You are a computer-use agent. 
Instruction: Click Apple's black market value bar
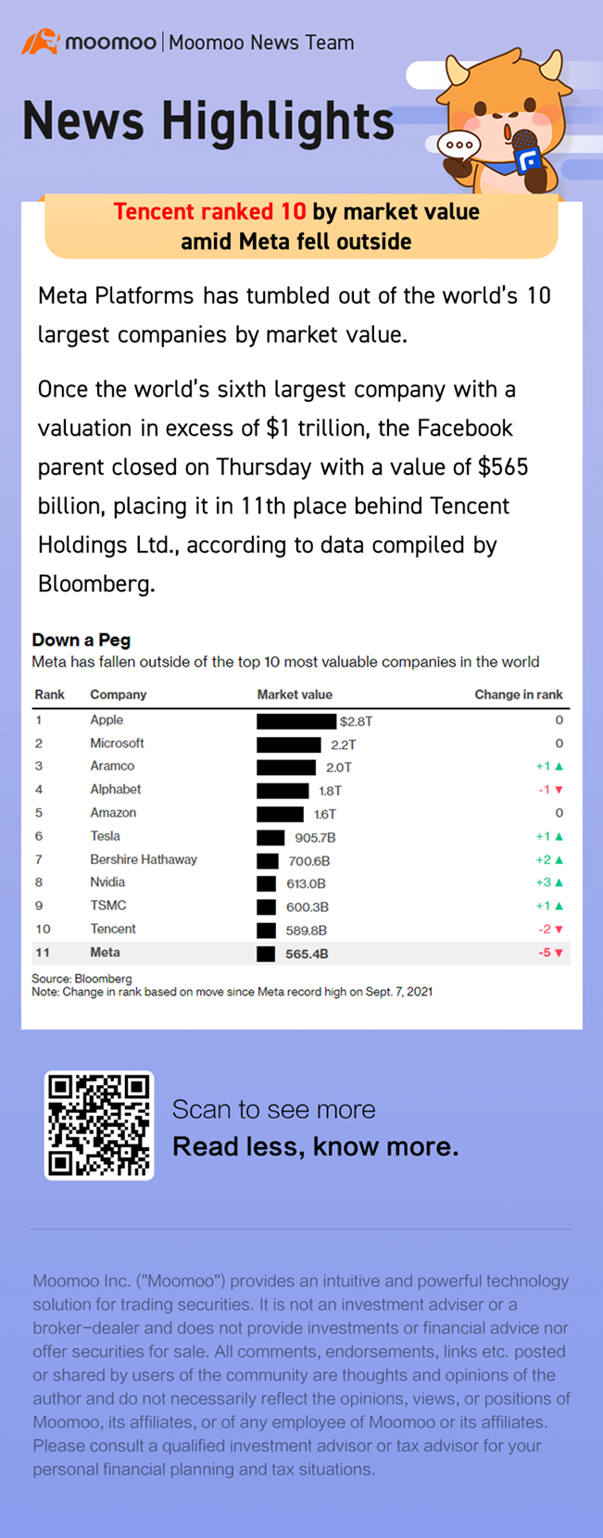(296, 721)
